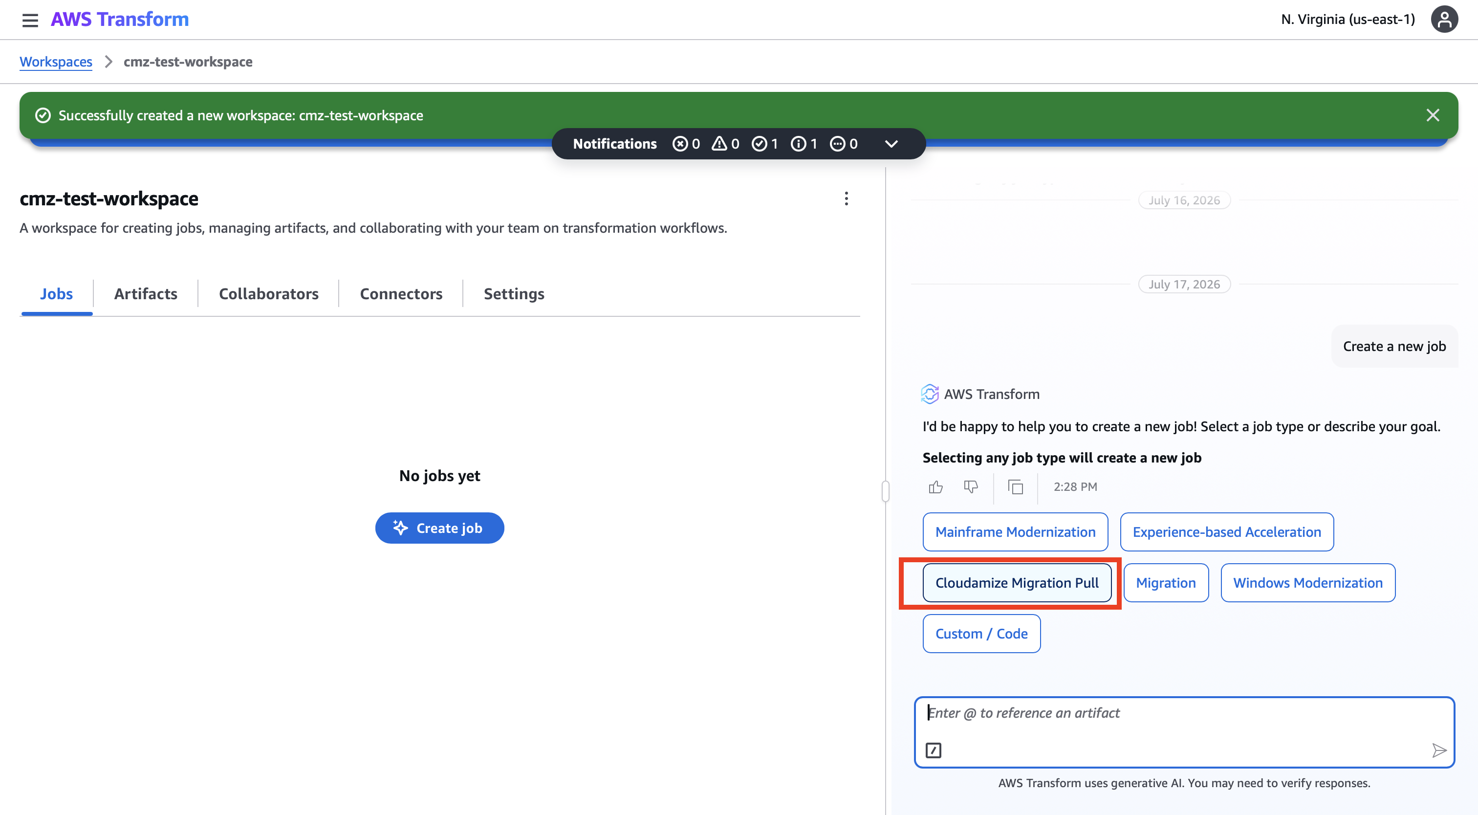The image size is (1478, 815).
Task: Click the Create job button
Action: pyautogui.click(x=439, y=528)
